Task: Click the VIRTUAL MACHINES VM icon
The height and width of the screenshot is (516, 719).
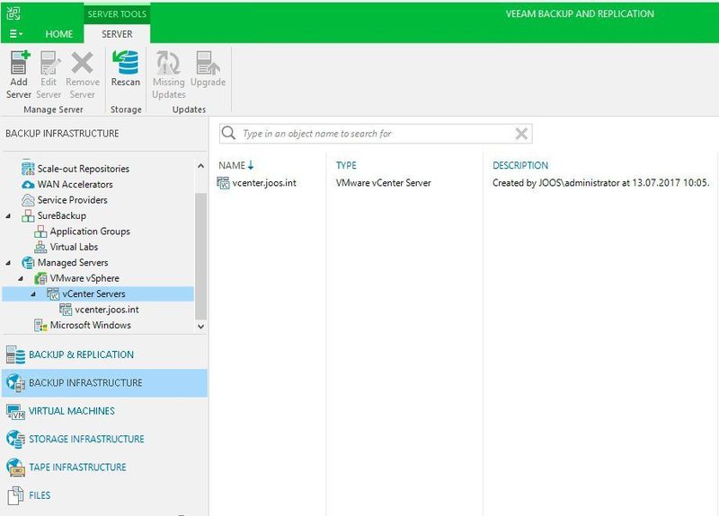Action: [15, 412]
